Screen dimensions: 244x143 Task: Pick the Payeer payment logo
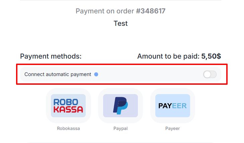(x=173, y=106)
